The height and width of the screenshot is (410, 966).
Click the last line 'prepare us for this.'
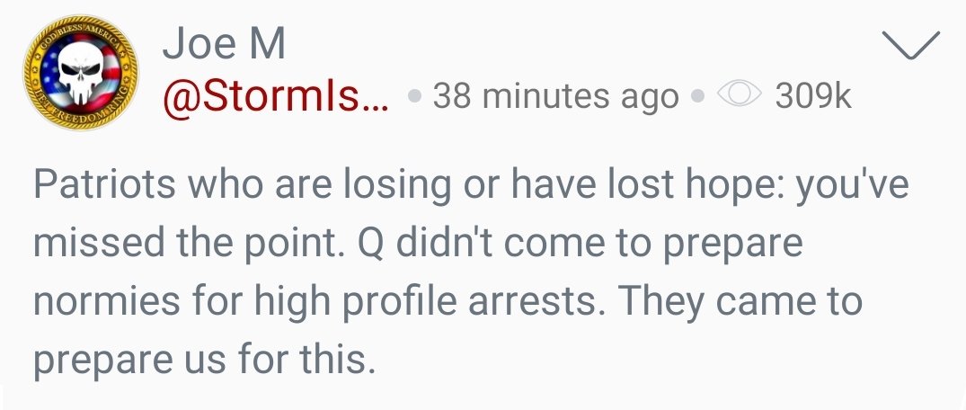coord(201,360)
